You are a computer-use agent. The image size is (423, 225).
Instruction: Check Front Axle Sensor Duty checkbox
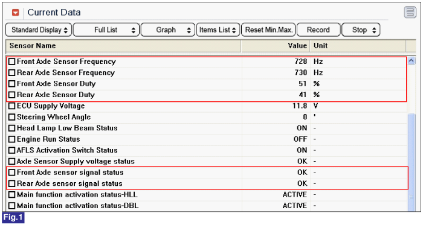[x=11, y=84]
